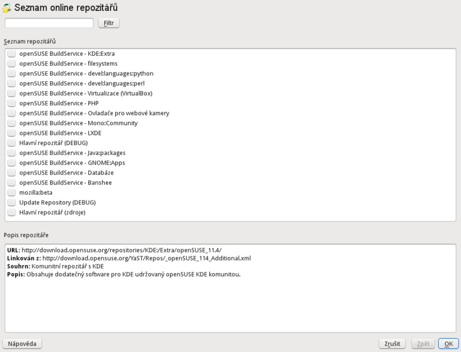This screenshot has height=352, width=461.
Task: Select the 'openSUSE BuildService - Banshee' row text
Action: 66,183
